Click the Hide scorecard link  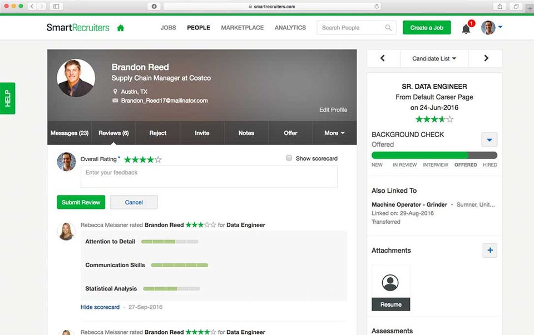(x=100, y=307)
